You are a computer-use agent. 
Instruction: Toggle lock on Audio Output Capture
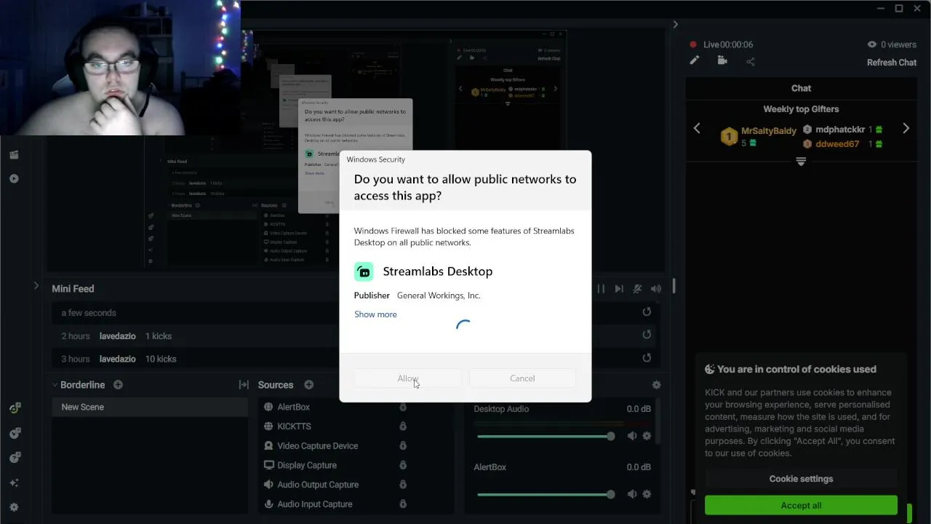point(402,485)
